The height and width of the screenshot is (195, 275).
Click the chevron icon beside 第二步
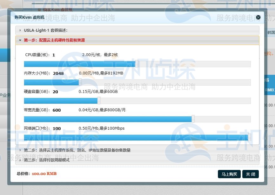(x=20, y=151)
